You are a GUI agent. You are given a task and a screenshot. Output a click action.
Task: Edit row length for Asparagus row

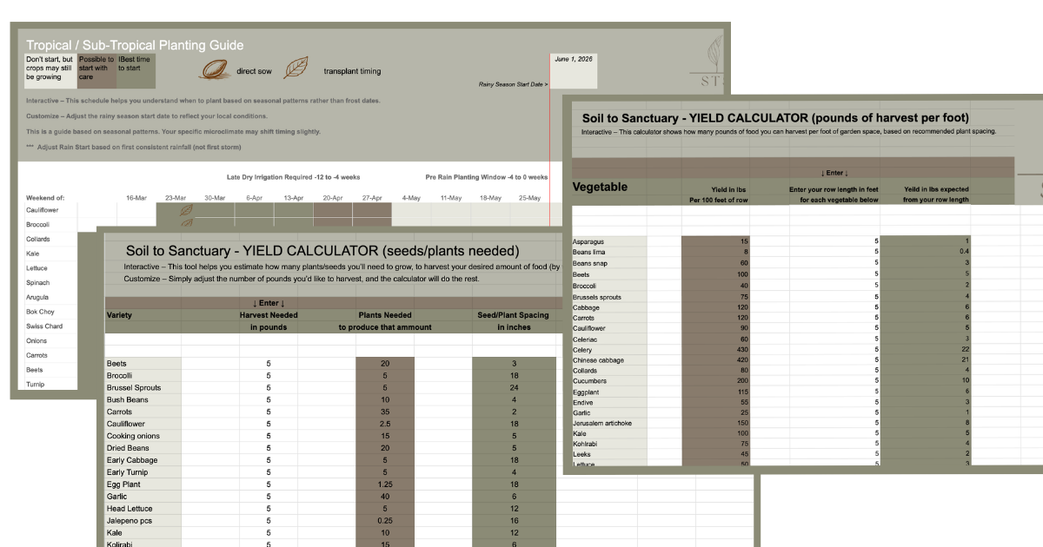click(x=834, y=241)
